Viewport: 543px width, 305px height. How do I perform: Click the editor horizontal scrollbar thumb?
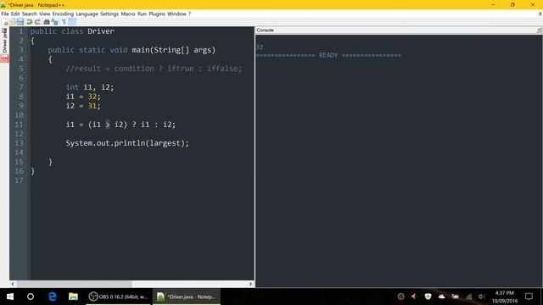click(74, 284)
